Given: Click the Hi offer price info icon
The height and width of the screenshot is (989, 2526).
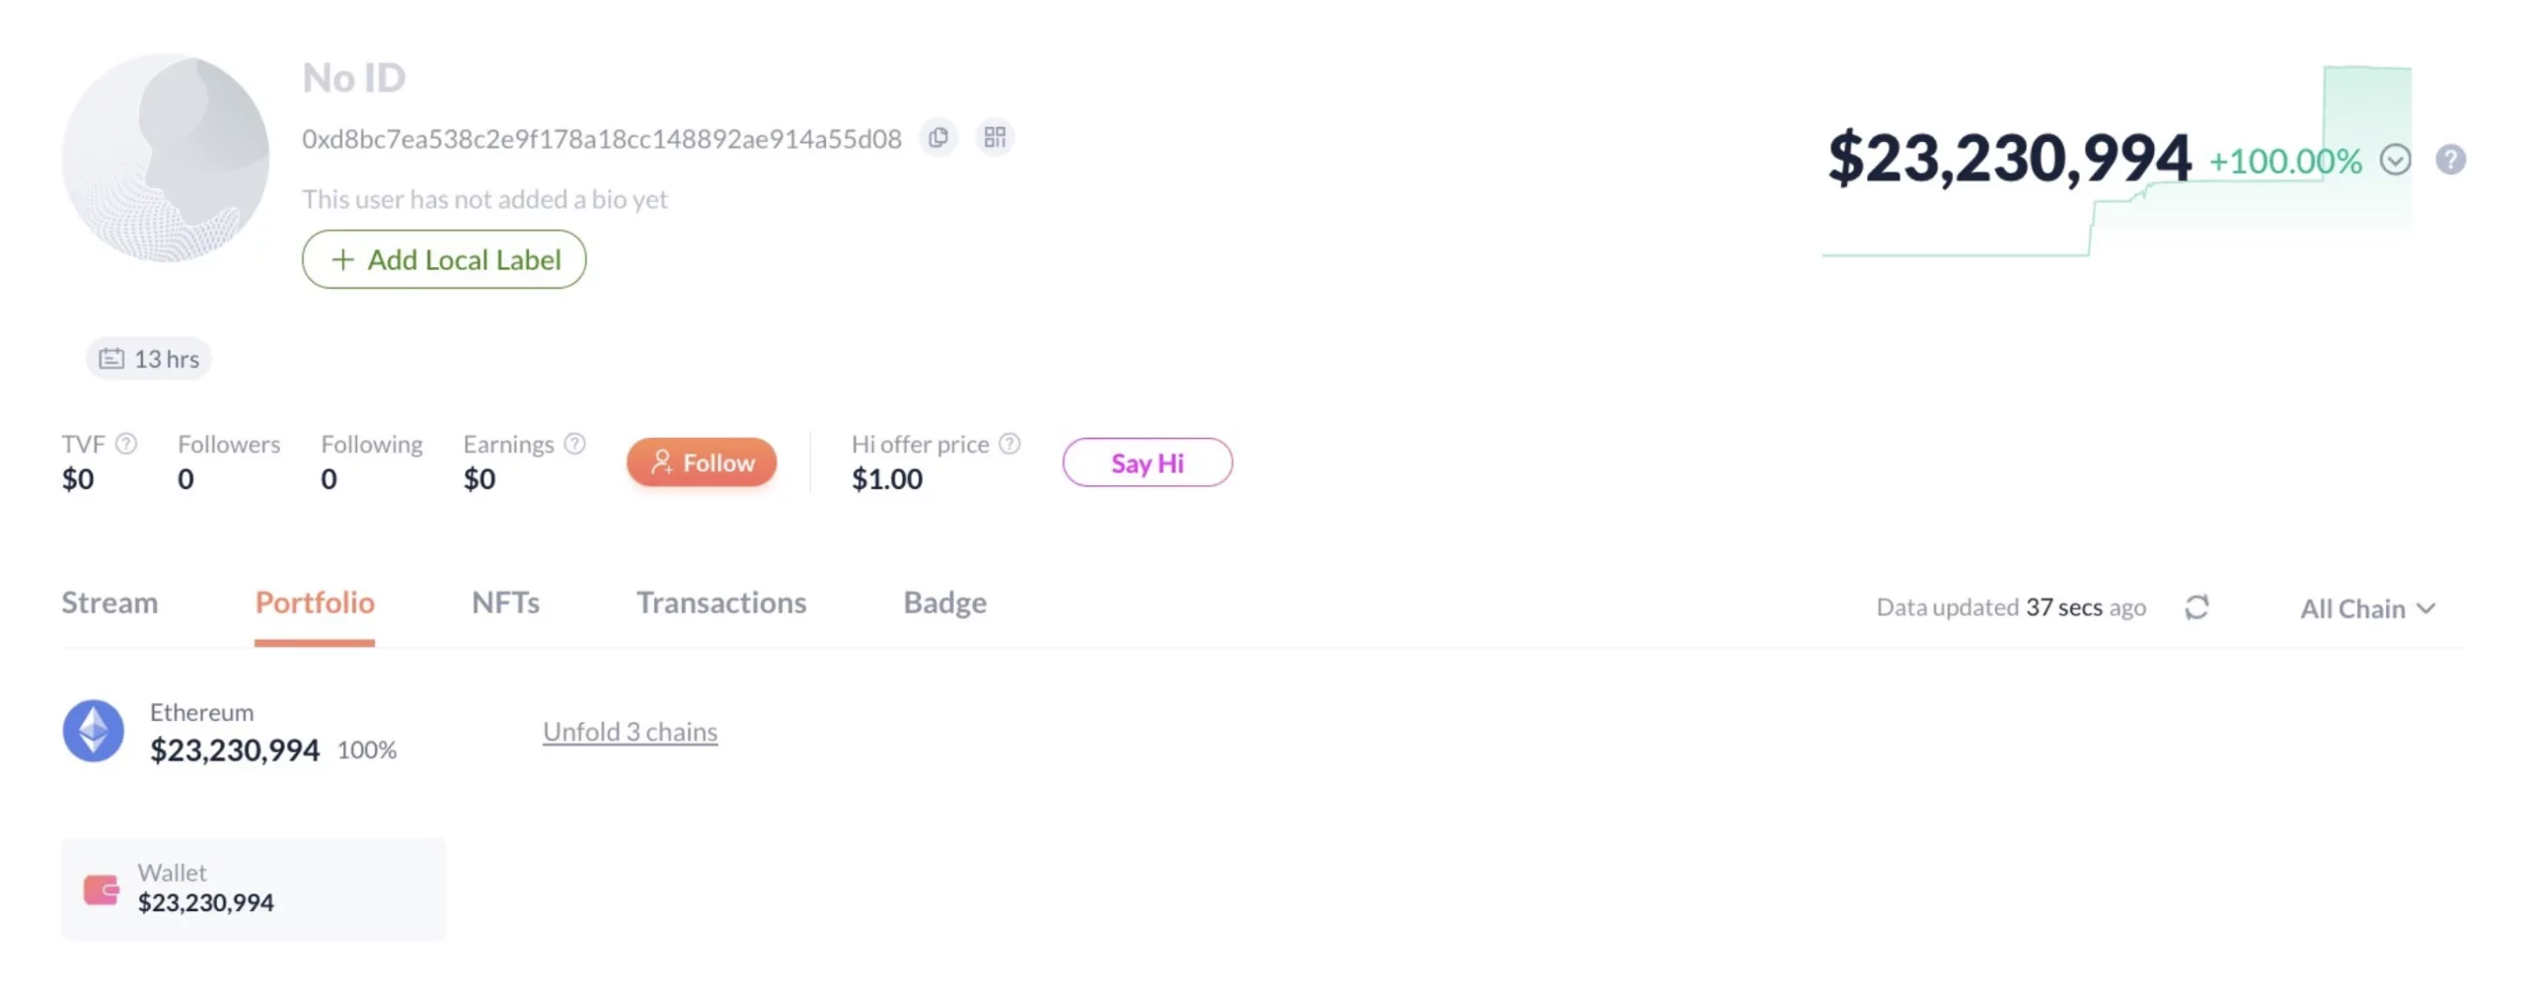Looking at the screenshot, I should tap(1008, 444).
